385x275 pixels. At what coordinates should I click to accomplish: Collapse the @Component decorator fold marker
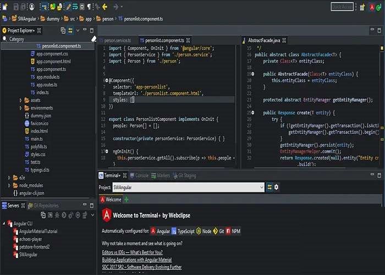107,80
